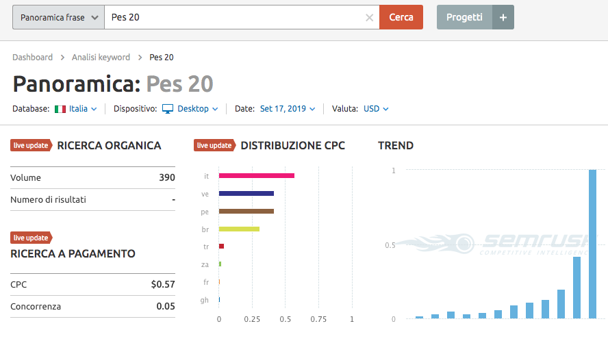Click the pink 'it' CPC bar
The image size is (608, 341).
pos(256,176)
